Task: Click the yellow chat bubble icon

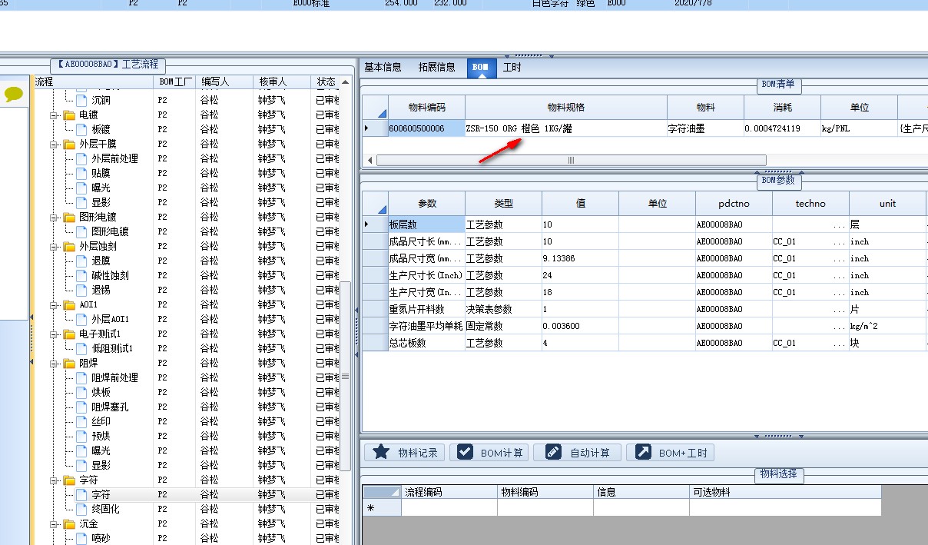Action: (14, 95)
